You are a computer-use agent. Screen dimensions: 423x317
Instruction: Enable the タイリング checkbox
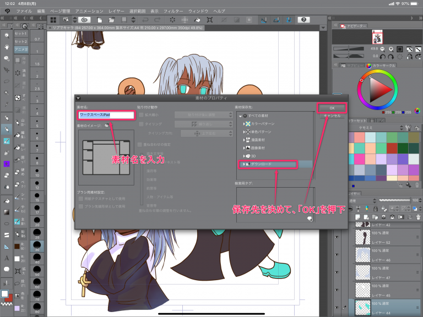141,124
